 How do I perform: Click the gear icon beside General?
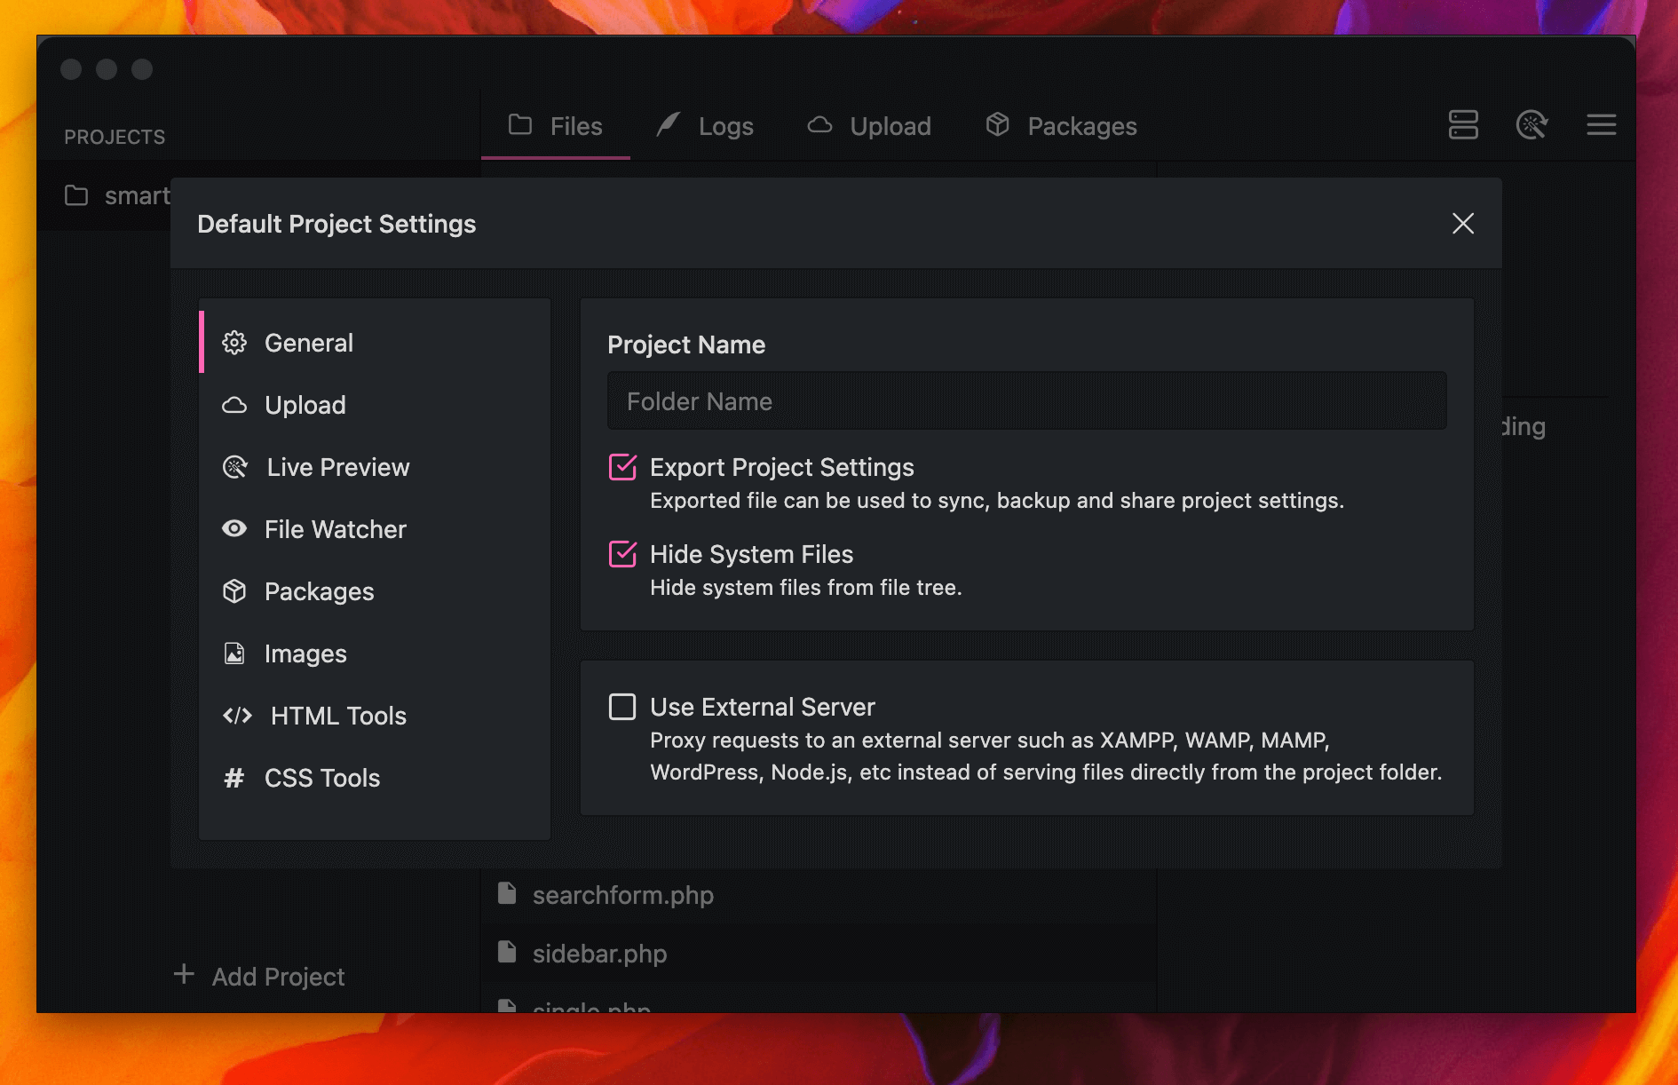click(x=234, y=343)
